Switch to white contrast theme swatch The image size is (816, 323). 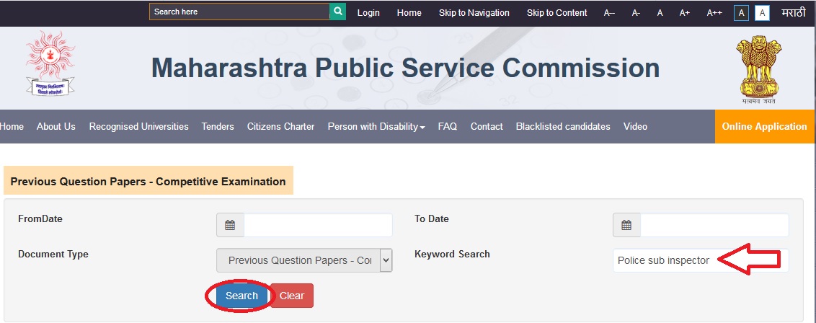coord(762,13)
